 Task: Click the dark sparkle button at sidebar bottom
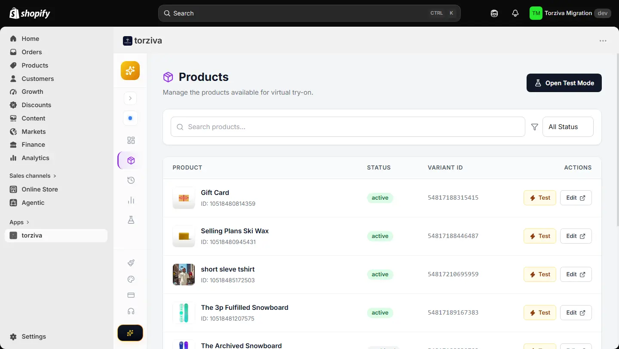click(130, 333)
